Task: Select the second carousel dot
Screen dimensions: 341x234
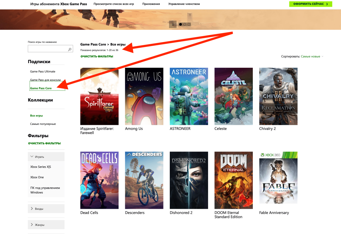Action: pyautogui.click(x=185, y=24)
